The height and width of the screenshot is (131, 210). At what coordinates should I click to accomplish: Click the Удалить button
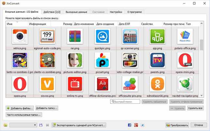coord(177,108)
